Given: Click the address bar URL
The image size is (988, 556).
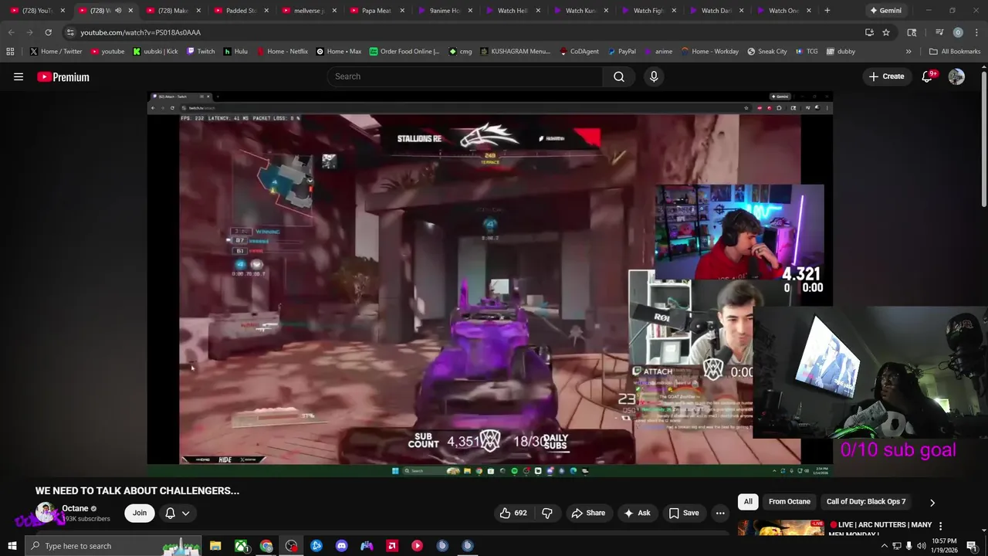Looking at the screenshot, I should [x=140, y=32].
